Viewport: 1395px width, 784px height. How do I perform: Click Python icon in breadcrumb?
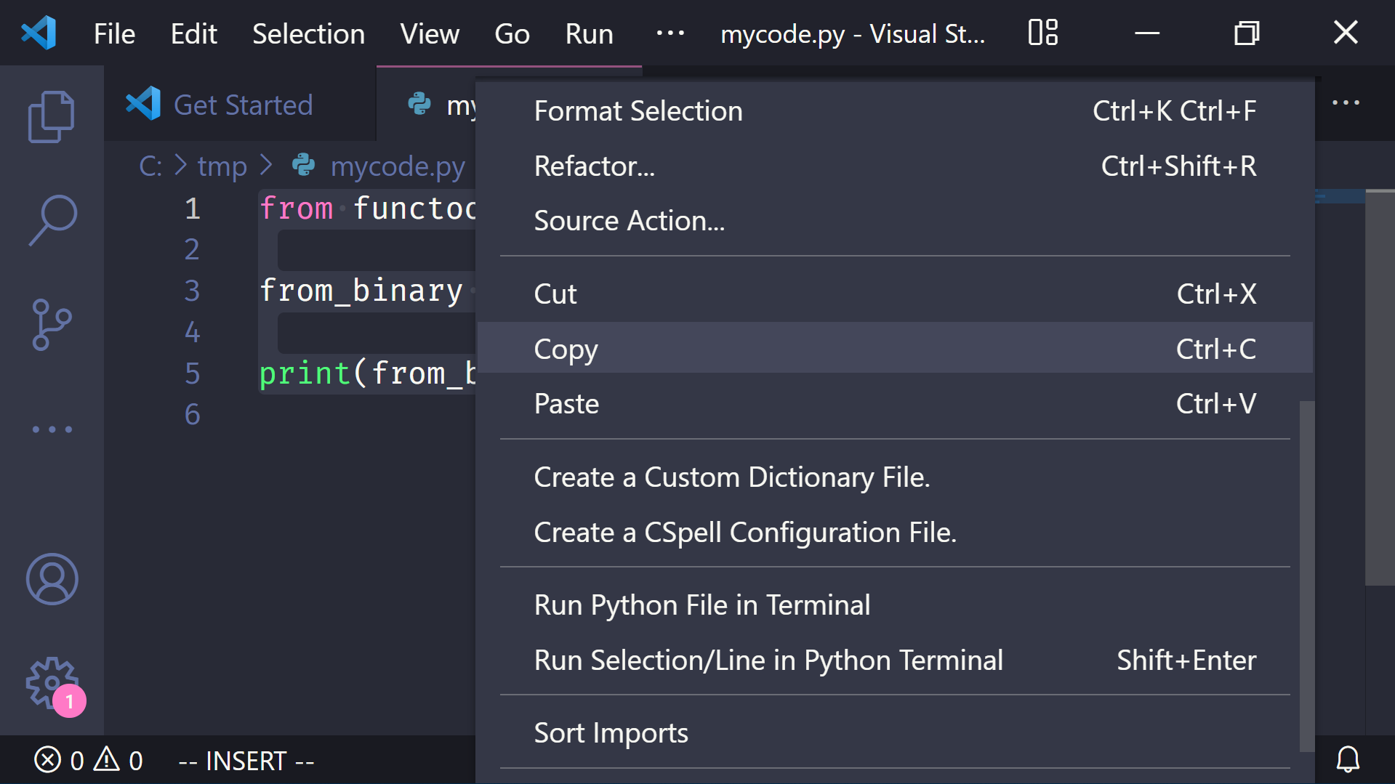[303, 166]
